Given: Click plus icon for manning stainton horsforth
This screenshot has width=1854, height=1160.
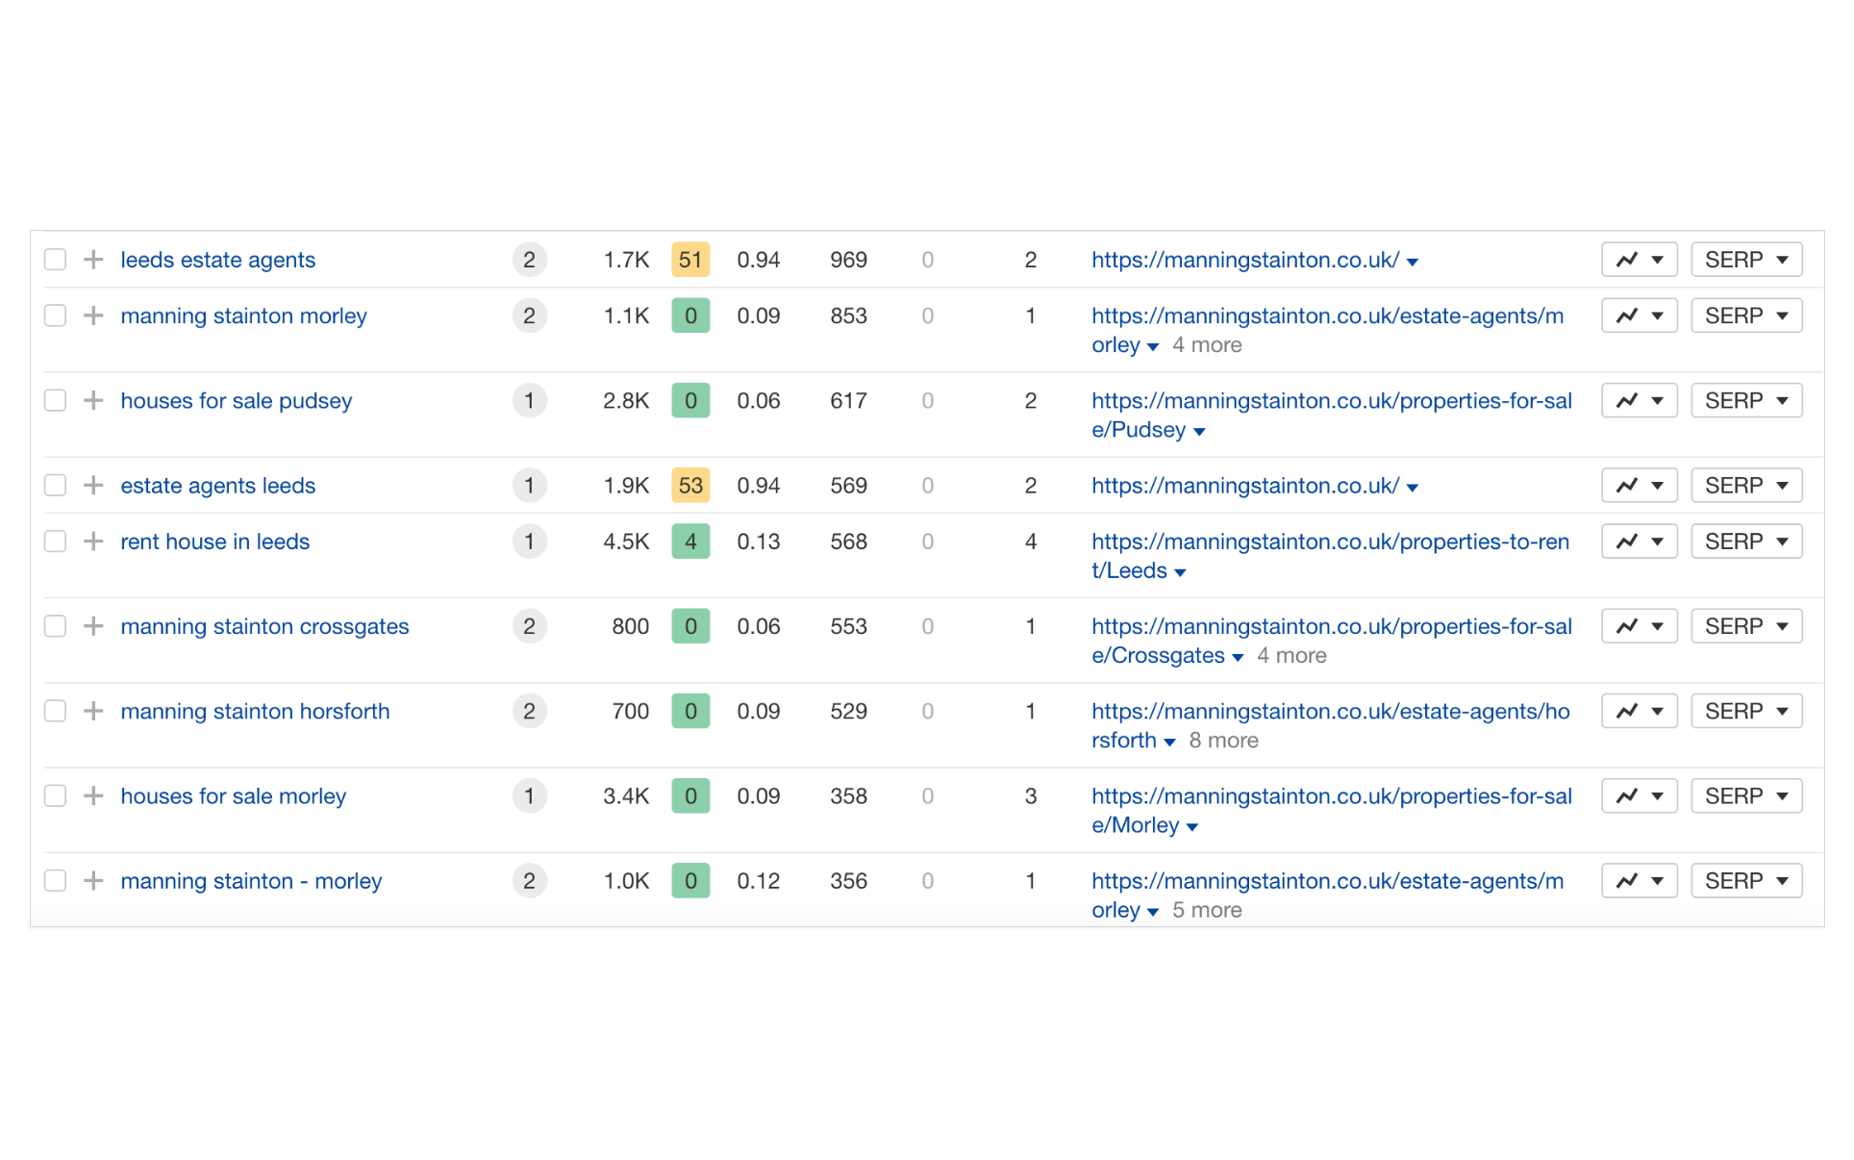Looking at the screenshot, I should (93, 711).
